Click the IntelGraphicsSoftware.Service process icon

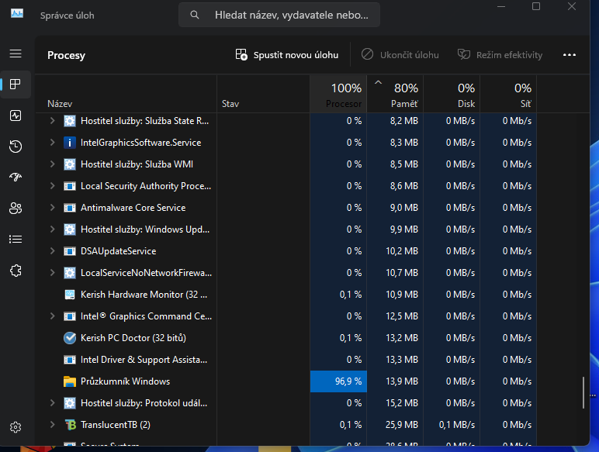pos(70,143)
